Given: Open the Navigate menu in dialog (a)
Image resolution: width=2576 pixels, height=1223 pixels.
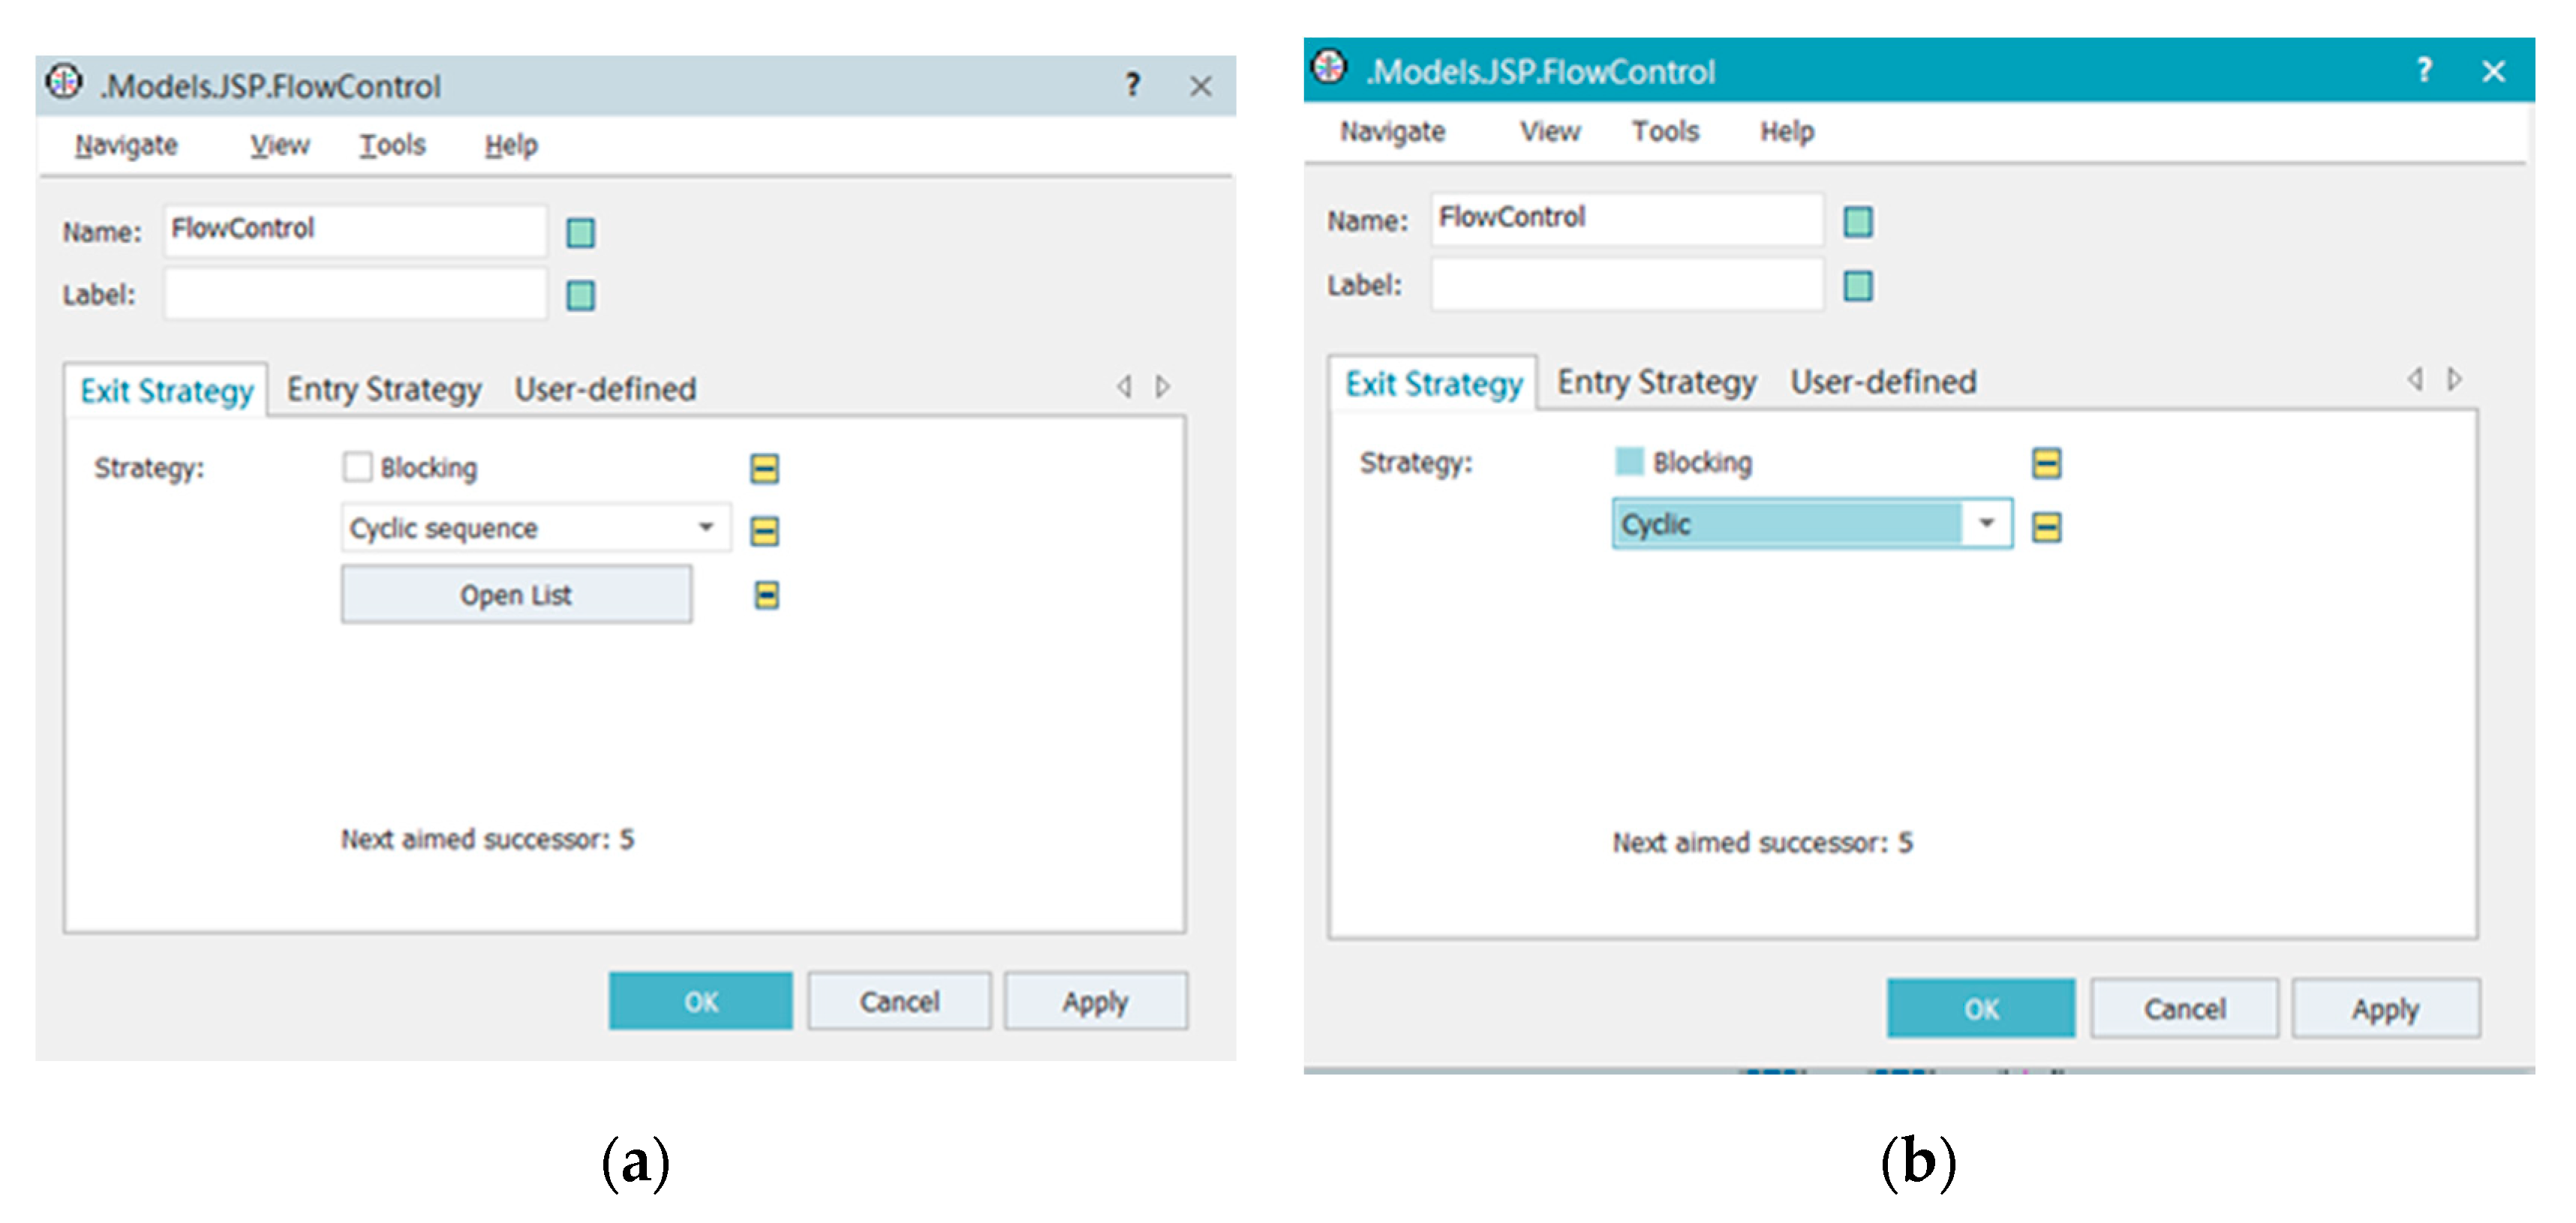Looking at the screenshot, I should (126, 146).
